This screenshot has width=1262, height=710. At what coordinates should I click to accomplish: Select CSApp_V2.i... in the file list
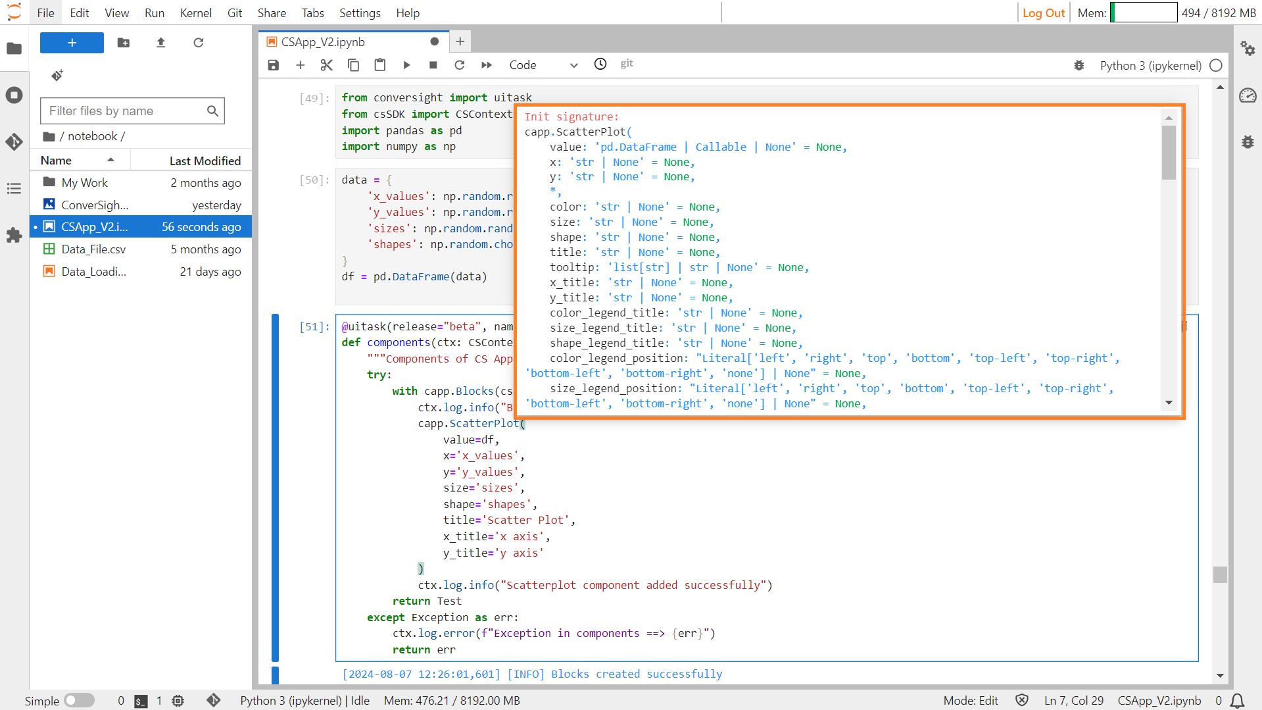click(x=141, y=227)
